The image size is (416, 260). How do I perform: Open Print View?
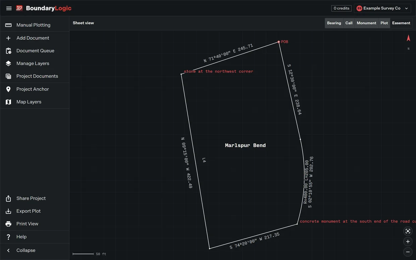pyautogui.click(x=35, y=224)
